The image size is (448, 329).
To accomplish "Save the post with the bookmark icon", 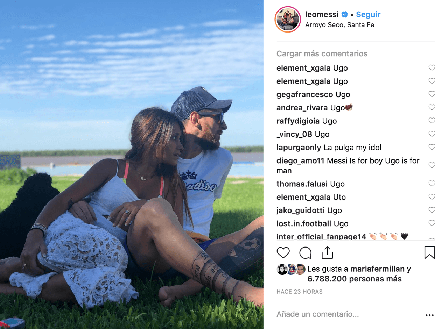I will (429, 252).
